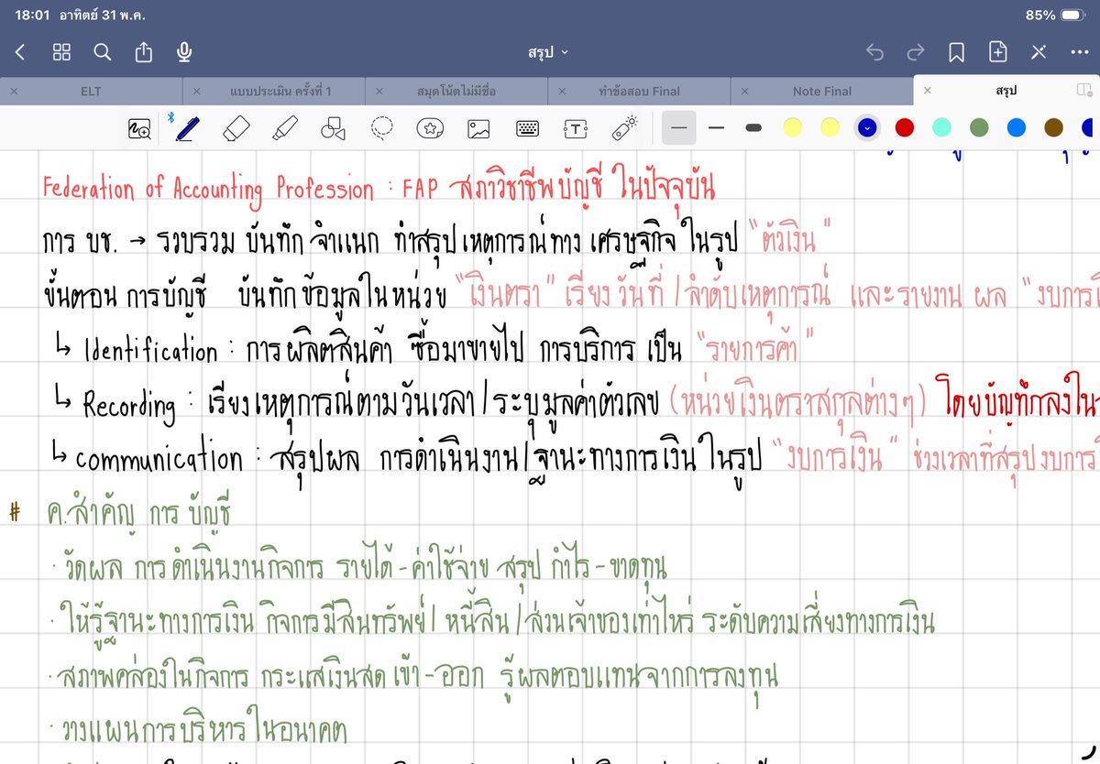Open the more options ellipsis menu

coord(1080,52)
